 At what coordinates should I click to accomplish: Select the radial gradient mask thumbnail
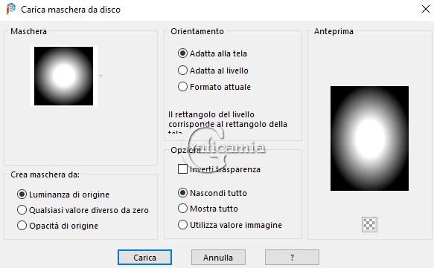tap(64, 76)
